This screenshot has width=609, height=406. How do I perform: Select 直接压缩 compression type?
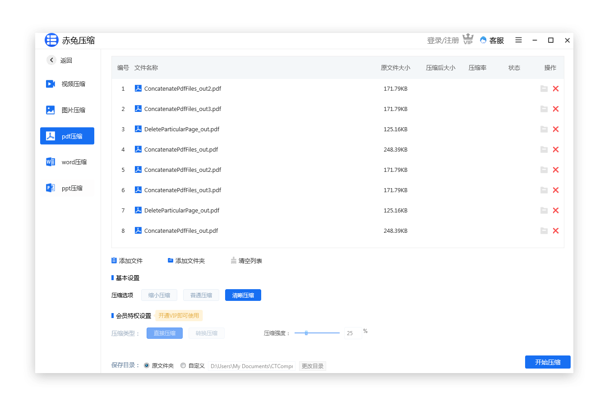pos(165,333)
